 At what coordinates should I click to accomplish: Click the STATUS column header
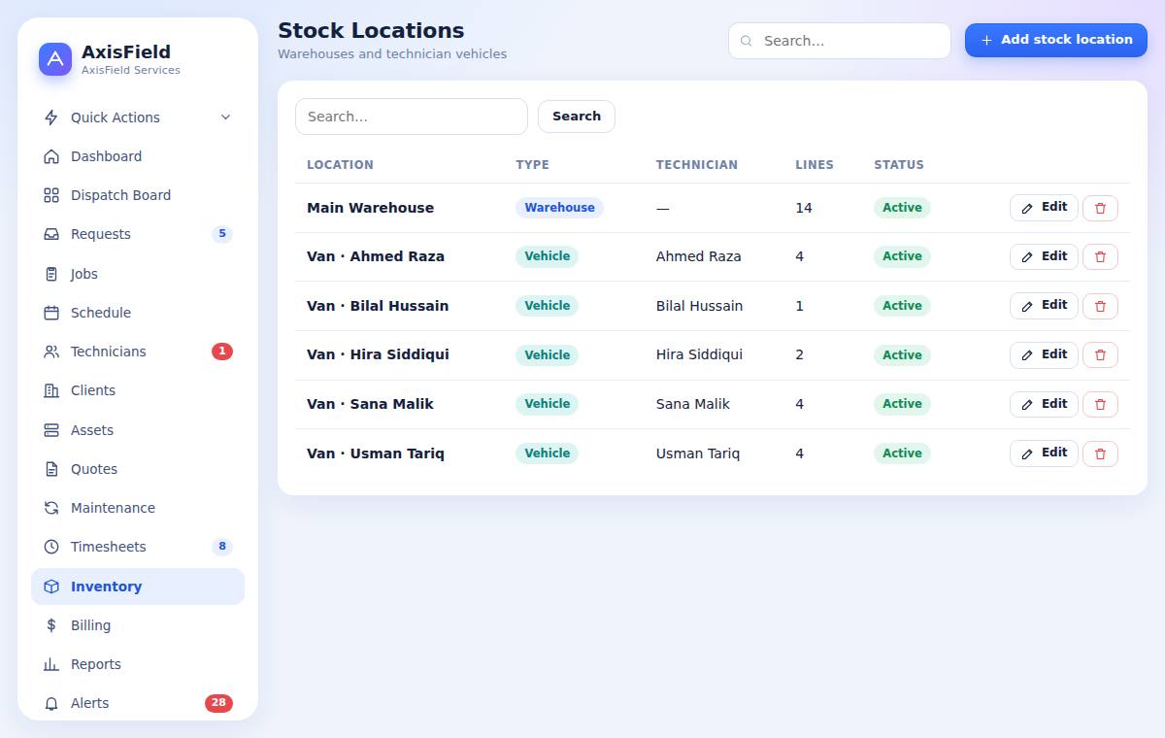899,165
